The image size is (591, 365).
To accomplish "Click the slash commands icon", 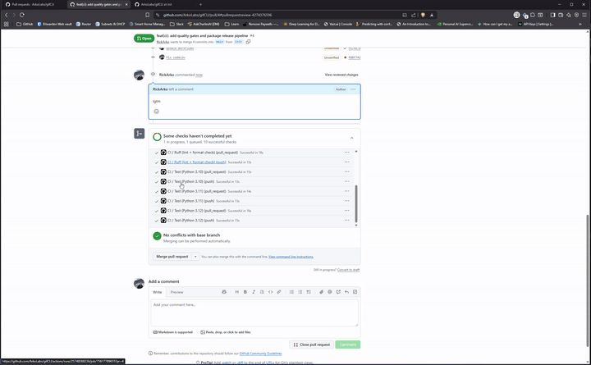I will click(355, 292).
